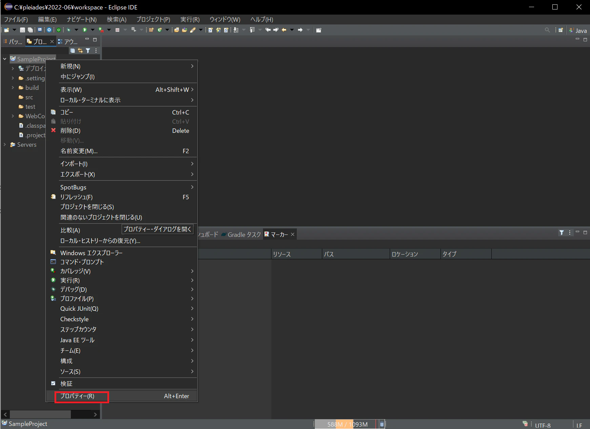Screen dimensions: 590x429
Task: Select リフレッシュ(F) in the context menu
Action: [x=121, y=197]
